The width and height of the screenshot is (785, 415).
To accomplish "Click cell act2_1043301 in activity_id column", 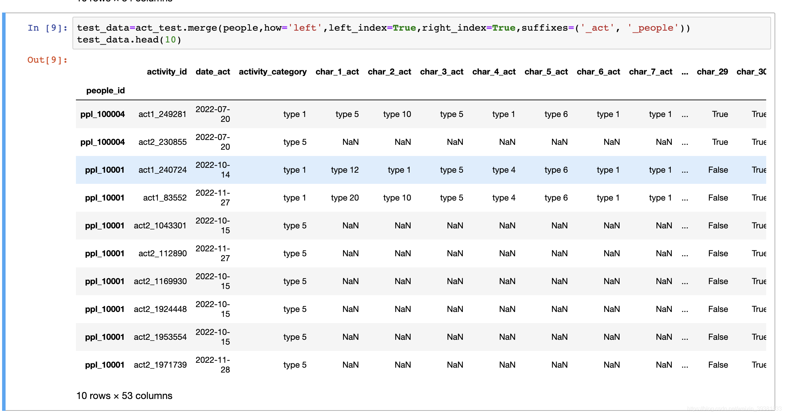I will coord(160,226).
